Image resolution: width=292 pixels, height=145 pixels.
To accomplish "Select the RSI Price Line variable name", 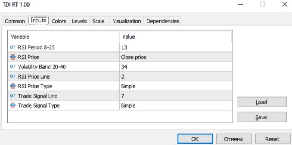I will click(34, 76).
